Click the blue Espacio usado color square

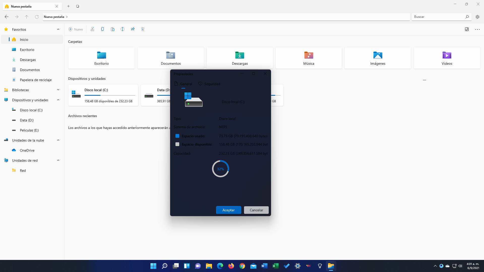(177, 136)
